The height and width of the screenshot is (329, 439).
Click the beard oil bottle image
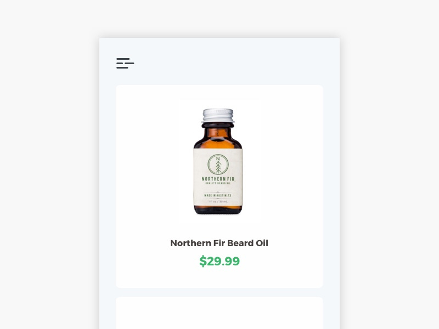tap(218, 161)
